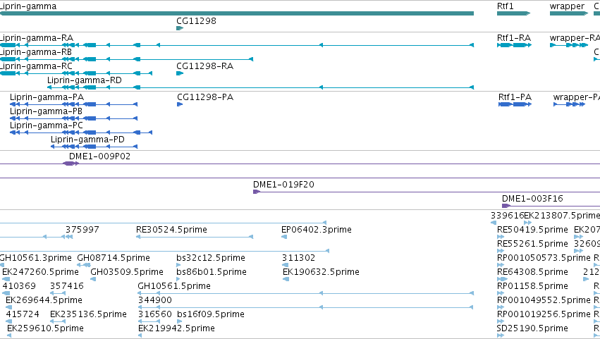Click the wrapper-RA transcript

[x=568, y=45]
